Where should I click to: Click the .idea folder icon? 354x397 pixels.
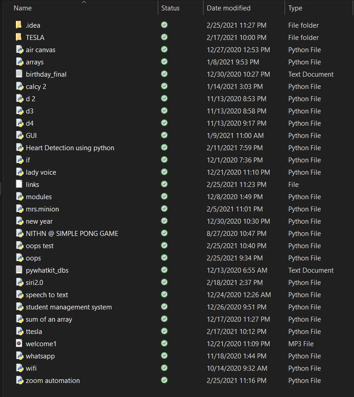(x=19, y=25)
